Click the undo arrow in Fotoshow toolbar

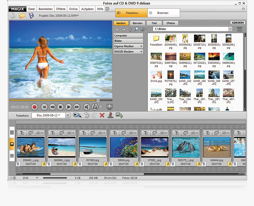click(x=87, y=115)
